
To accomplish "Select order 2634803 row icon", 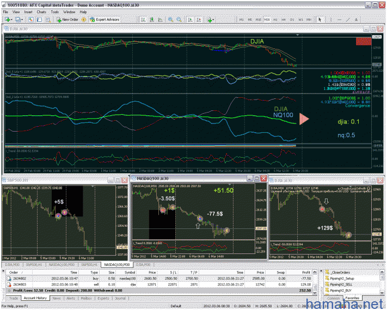I will tap(9, 284).
